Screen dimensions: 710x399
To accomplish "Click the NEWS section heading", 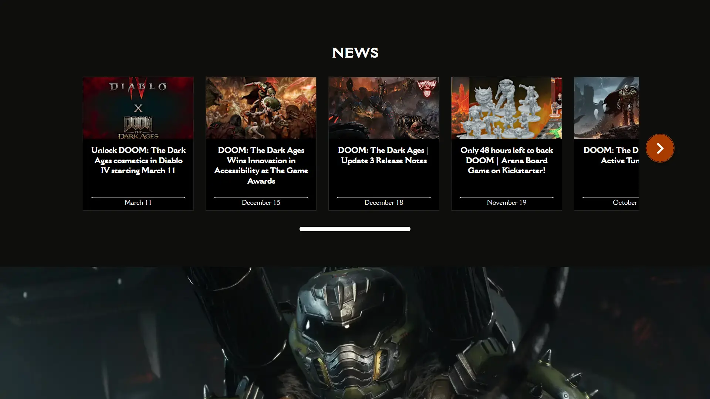I will [x=355, y=53].
